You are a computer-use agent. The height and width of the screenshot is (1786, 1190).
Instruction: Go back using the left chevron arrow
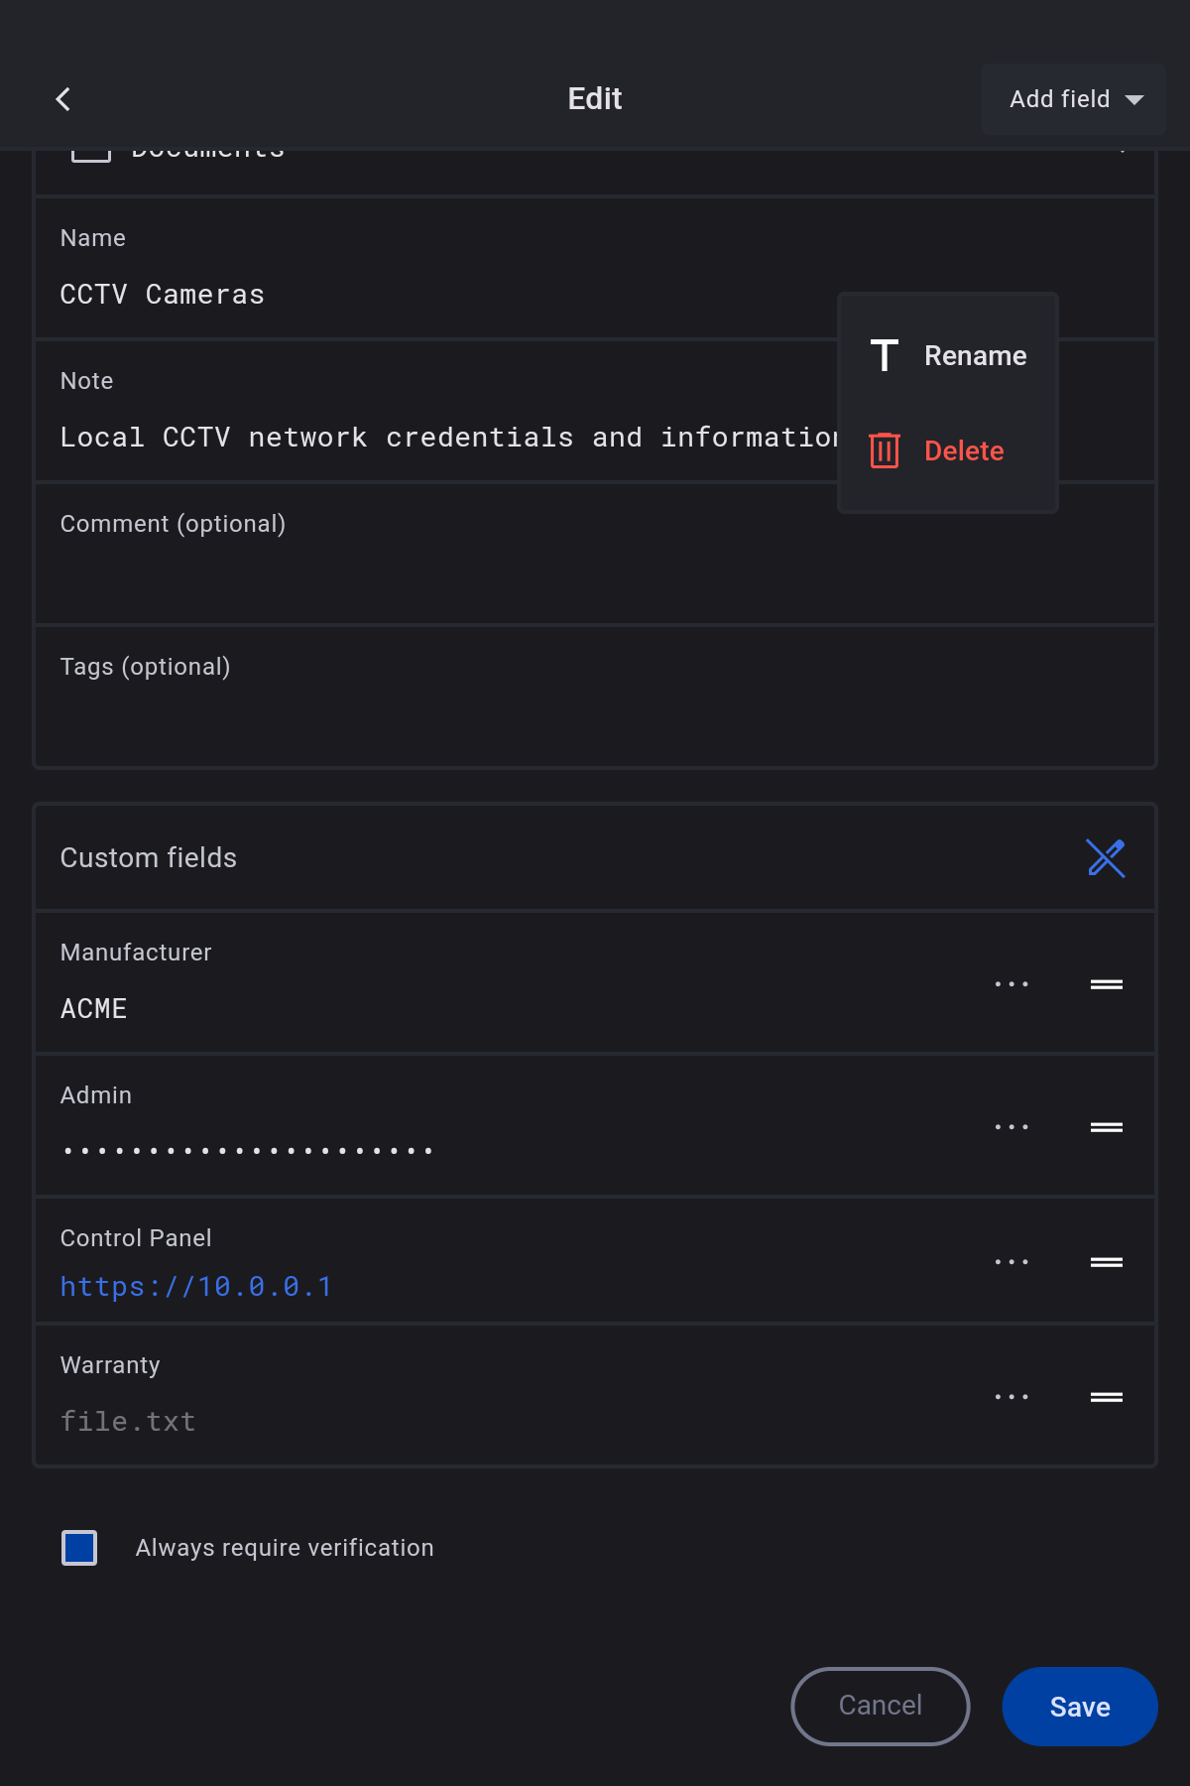pos(63,99)
